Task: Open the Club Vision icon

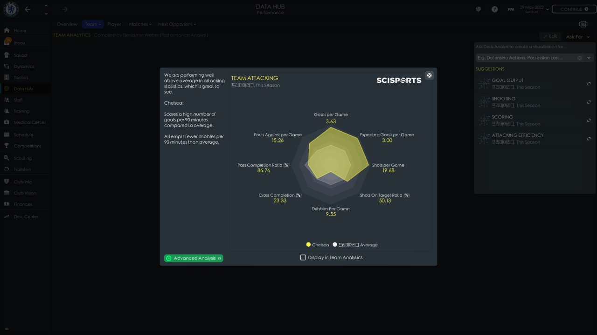Action: pyautogui.click(x=7, y=193)
